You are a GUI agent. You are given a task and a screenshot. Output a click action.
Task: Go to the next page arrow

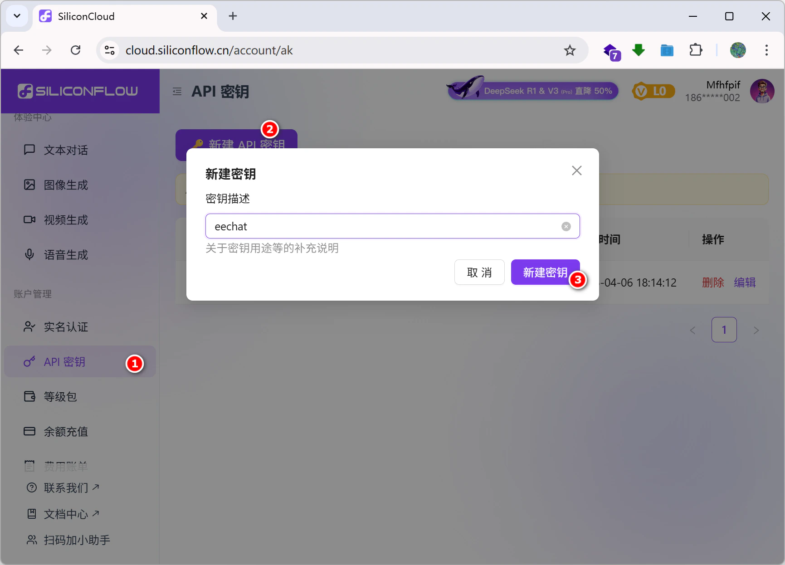756,330
